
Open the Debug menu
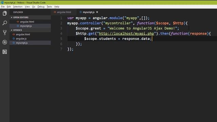coord(41,7)
